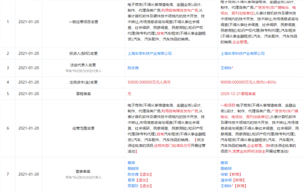This screenshot has width=304, height=192.
Task: Open 徐敏 link marked 【新增】
Action: pyautogui.click(x=224, y=174)
